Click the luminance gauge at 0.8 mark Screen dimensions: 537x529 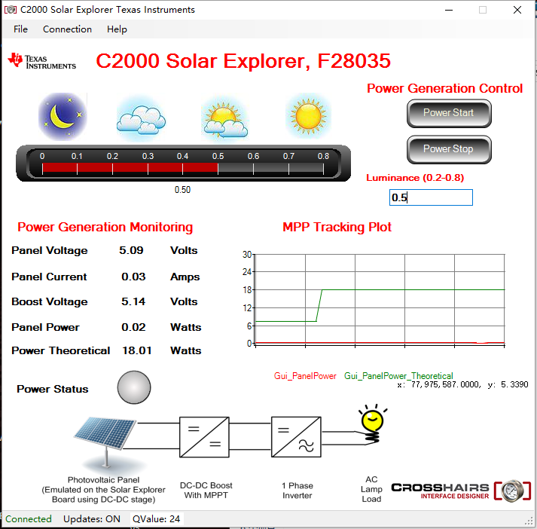point(323,168)
